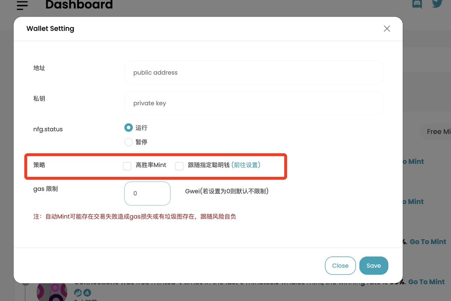Screen dimensions: 451x301
Task: Click the Close button
Action: coord(340,265)
